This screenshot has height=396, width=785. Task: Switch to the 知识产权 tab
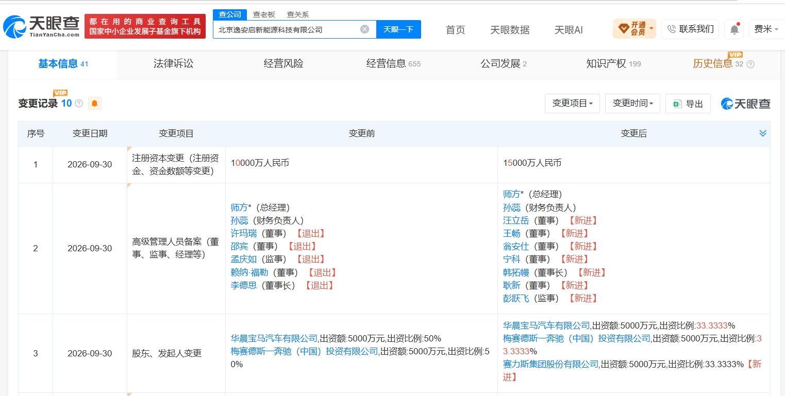(x=613, y=64)
